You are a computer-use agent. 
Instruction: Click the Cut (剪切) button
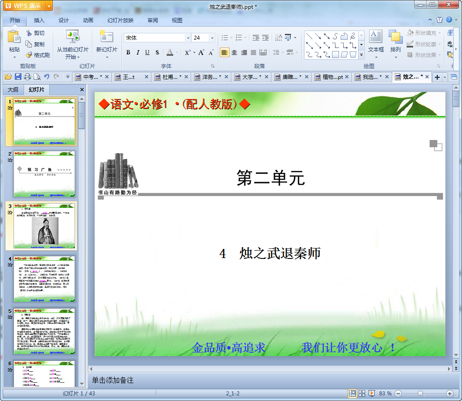(35, 33)
